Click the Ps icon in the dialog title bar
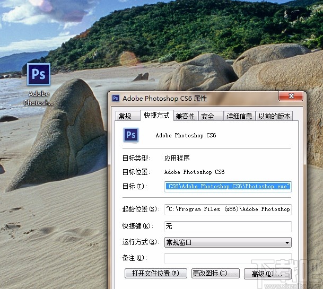 tap(116, 98)
